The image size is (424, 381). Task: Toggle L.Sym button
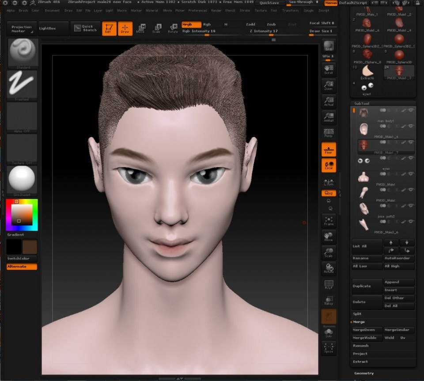point(329,182)
